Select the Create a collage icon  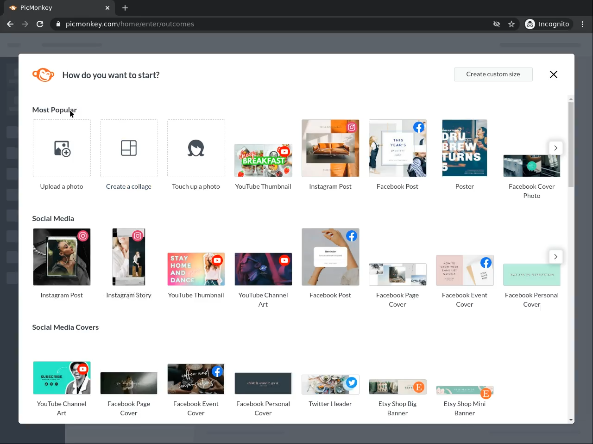click(x=129, y=148)
